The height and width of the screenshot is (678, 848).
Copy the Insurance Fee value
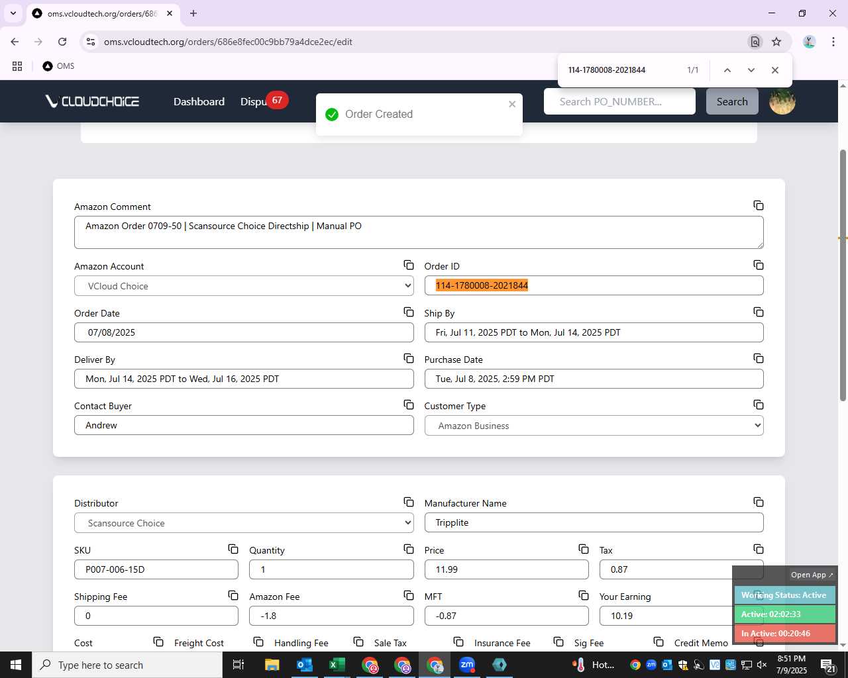point(558,642)
